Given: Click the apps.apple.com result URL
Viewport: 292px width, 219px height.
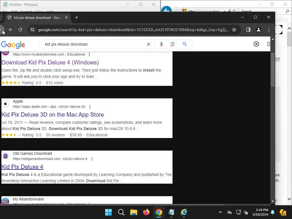Looking at the screenshot, I should [49, 107].
